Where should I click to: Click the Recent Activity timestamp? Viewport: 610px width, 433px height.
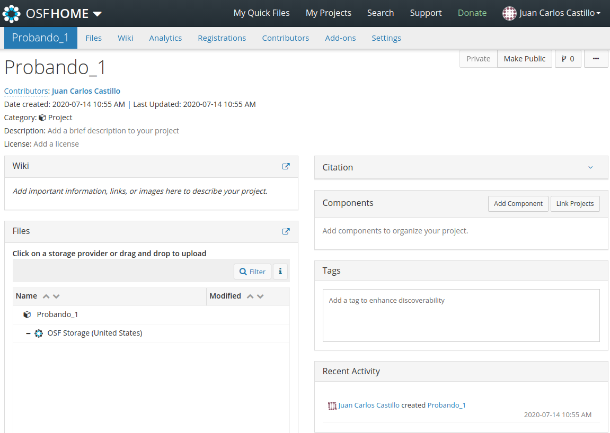[x=558, y=414]
